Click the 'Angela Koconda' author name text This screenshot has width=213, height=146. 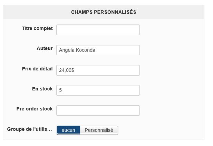tap(77, 50)
